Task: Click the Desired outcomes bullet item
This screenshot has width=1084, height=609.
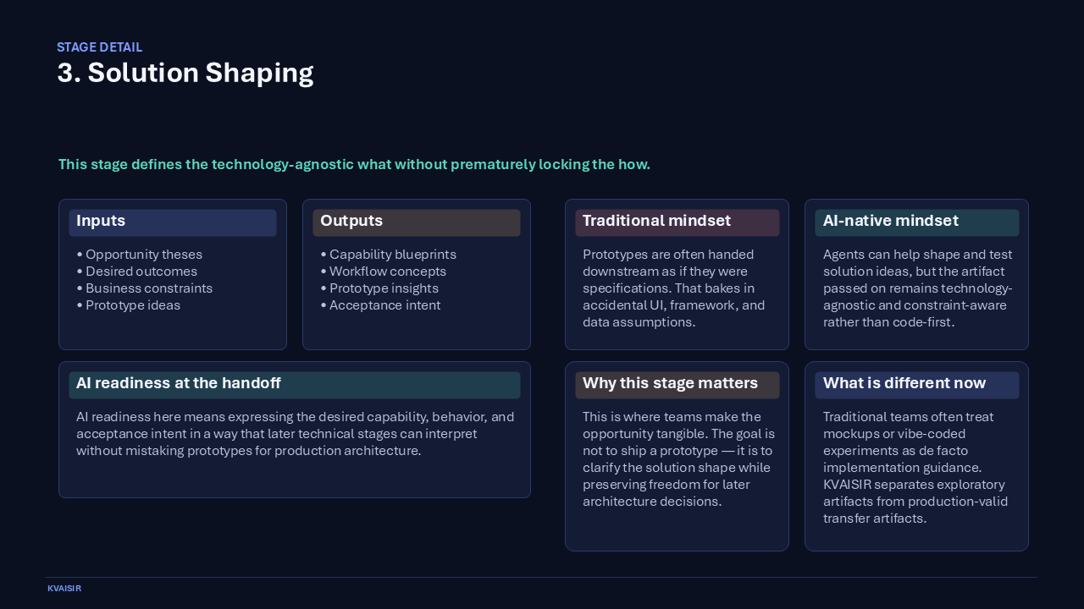Action: coord(137,272)
